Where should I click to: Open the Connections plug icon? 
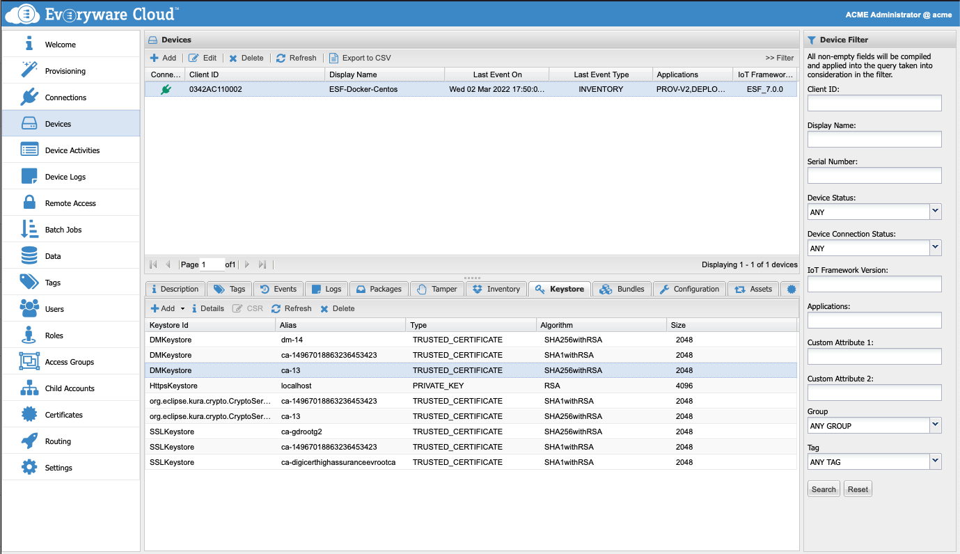pyautogui.click(x=29, y=97)
